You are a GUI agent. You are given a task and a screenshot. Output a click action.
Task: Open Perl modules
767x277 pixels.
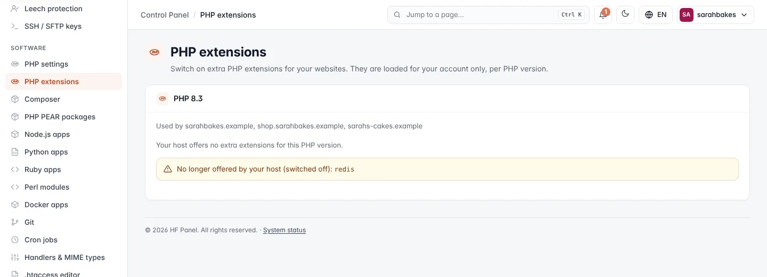(63, 187)
